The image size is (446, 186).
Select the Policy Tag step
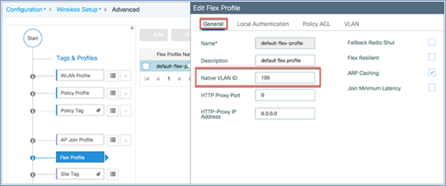80,110
